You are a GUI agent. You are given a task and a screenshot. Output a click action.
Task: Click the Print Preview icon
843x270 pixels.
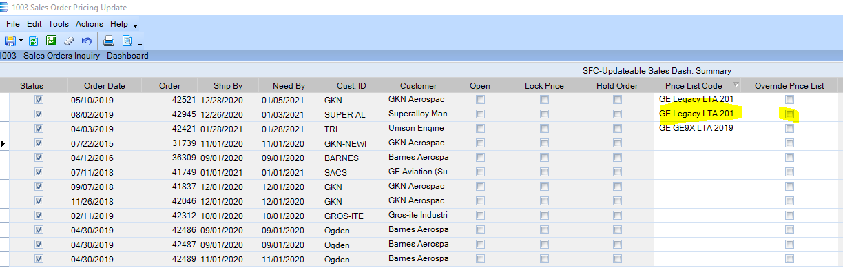[x=127, y=41]
